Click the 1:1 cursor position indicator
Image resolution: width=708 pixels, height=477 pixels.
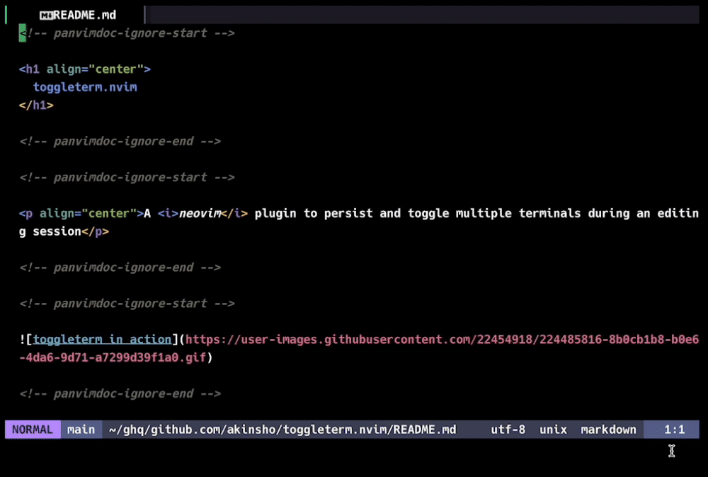tap(674, 429)
